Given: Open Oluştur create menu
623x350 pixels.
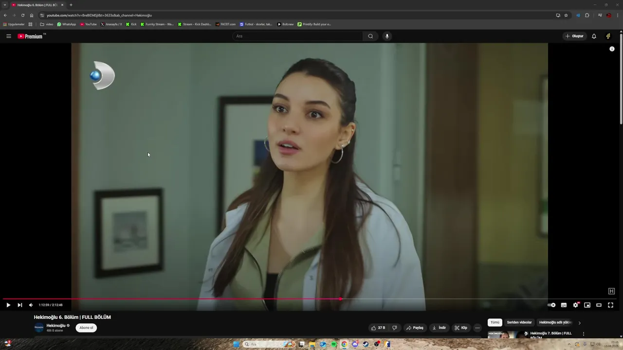Looking at the screenshot, I should (574, 36).
